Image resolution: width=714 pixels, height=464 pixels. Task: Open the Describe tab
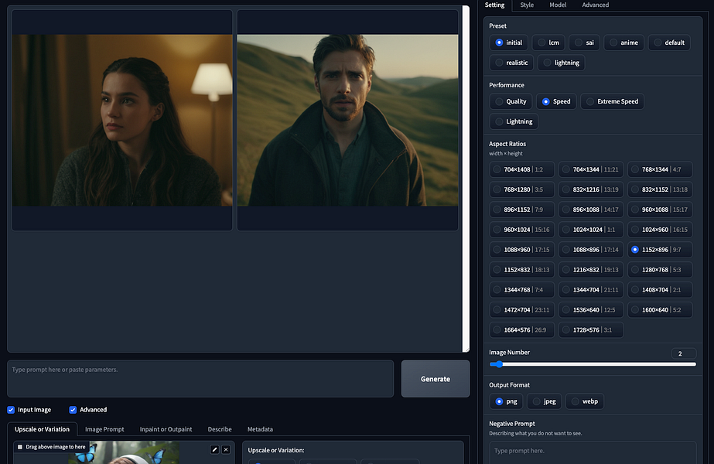(x=220, y=429)
